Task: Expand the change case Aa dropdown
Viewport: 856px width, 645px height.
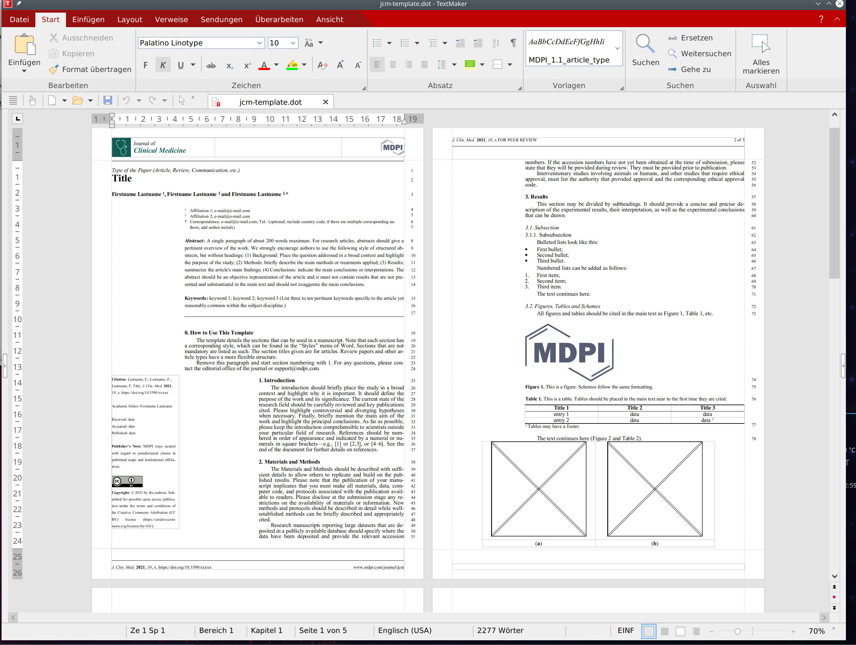Action: point(320,43)
